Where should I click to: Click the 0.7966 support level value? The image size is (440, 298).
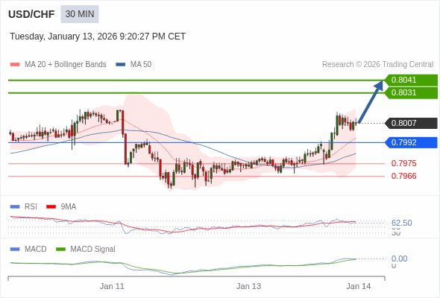point(403,176)
